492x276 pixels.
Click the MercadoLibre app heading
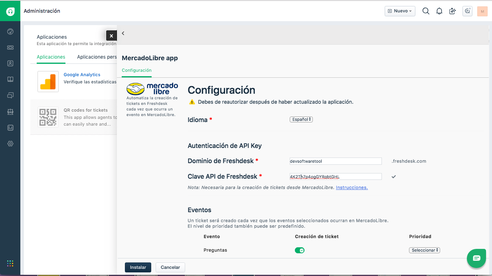tap(150, 58)
